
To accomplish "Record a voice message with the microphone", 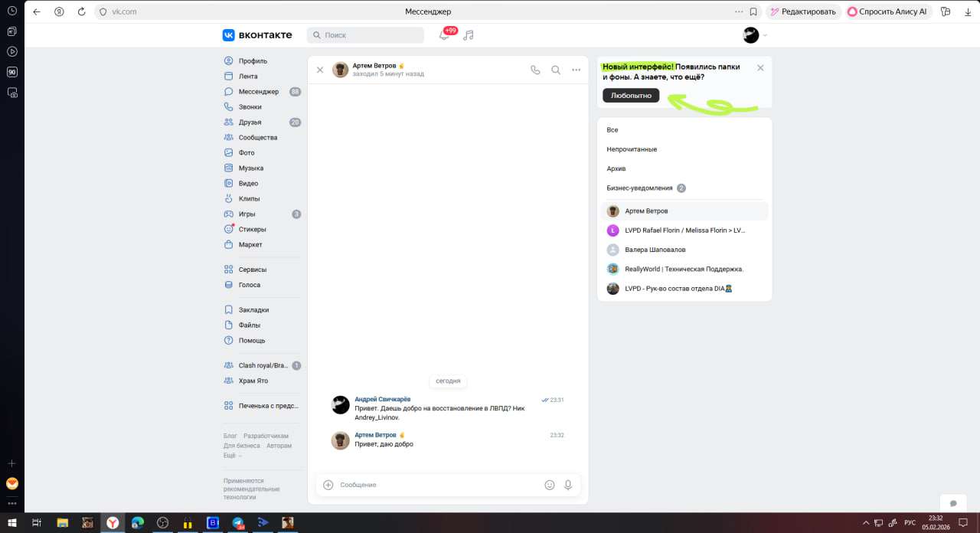I will tap(568, 485).
